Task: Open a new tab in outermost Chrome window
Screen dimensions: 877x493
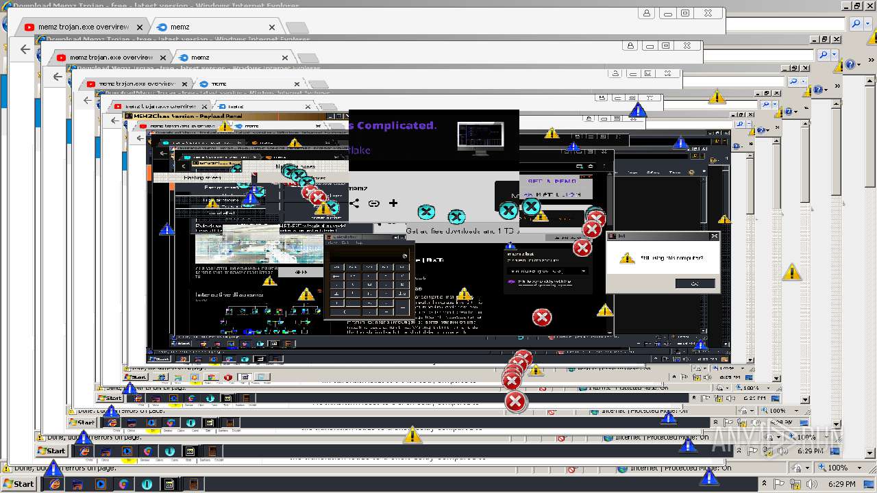Action: 297,28
